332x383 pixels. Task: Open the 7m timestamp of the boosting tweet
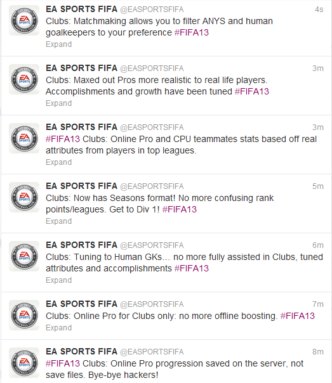coord(318,304)
